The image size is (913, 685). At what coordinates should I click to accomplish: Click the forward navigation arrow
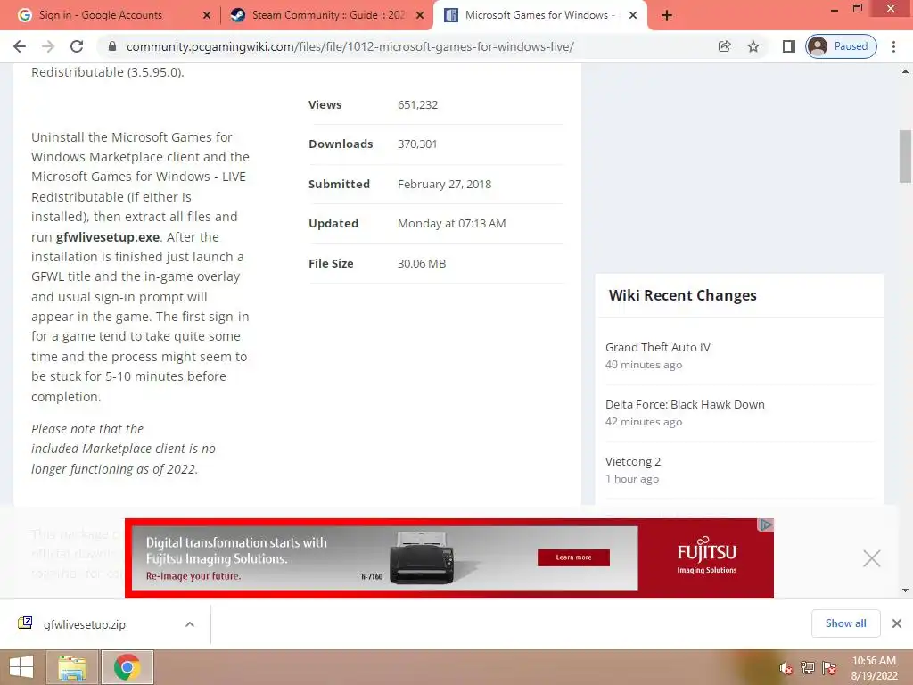48,46
